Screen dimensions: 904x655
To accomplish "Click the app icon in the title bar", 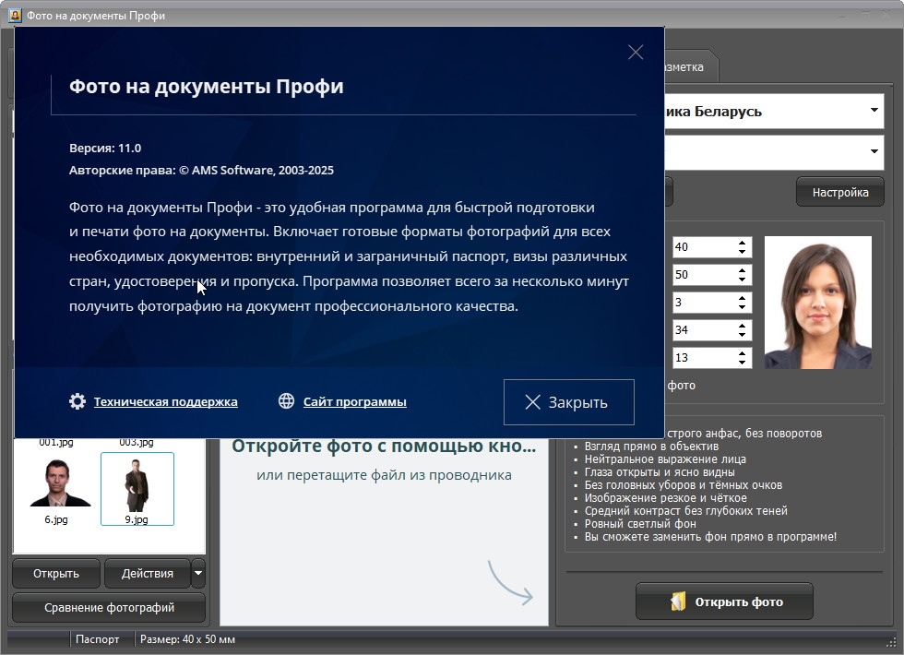I will 15,16.
